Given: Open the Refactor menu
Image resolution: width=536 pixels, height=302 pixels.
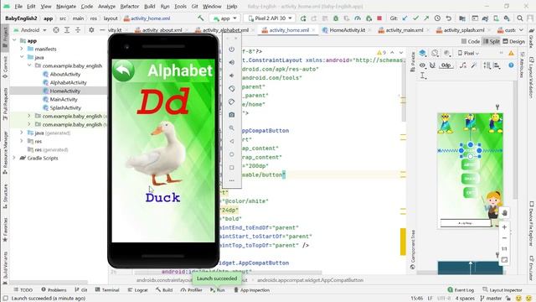Looking at the screenshot, I should click(x=130, y=6).
